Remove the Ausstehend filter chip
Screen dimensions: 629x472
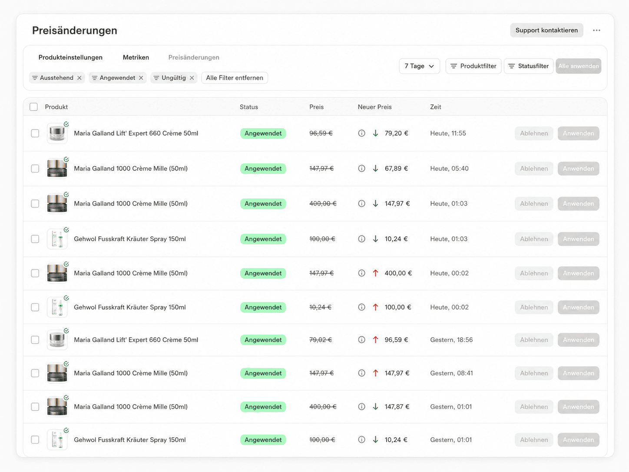click(79, 78)
